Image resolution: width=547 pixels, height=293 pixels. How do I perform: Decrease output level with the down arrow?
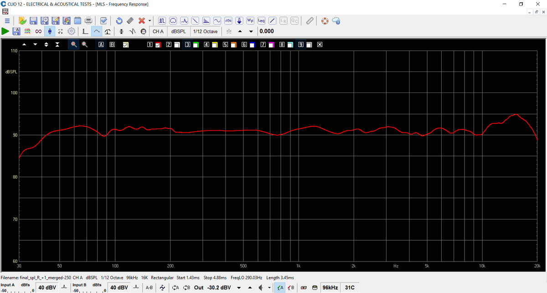click(239, 288)
